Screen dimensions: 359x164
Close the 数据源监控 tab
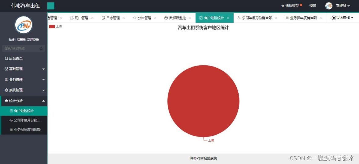pyautogui.click(x=190, y=18)
